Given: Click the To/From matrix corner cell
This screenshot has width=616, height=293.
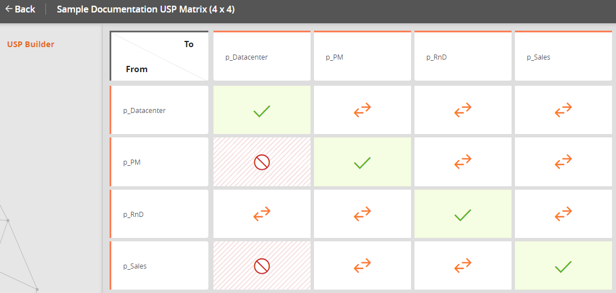Looking at the screenshot, I should [160, 56].
